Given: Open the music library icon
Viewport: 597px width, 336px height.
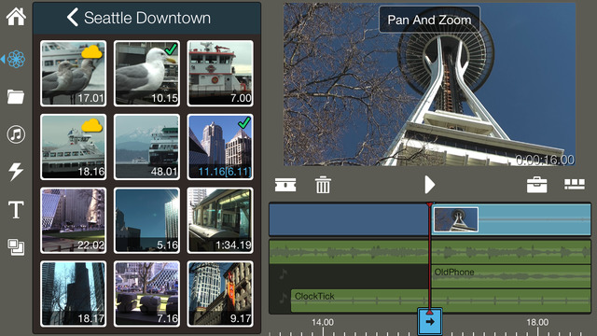Looking at the screenshot, I should pyautogui.click(x=16, y=134).
